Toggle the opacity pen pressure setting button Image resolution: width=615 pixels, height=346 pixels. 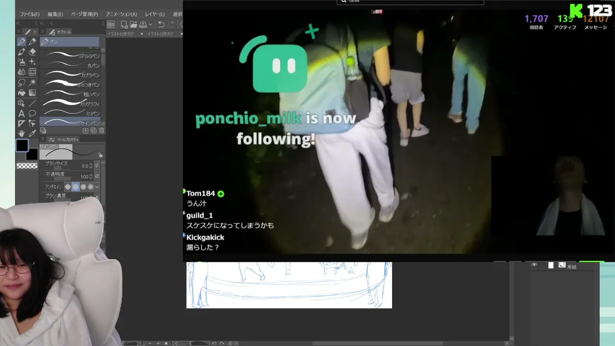pyautogui.click(x=97, y=176)
